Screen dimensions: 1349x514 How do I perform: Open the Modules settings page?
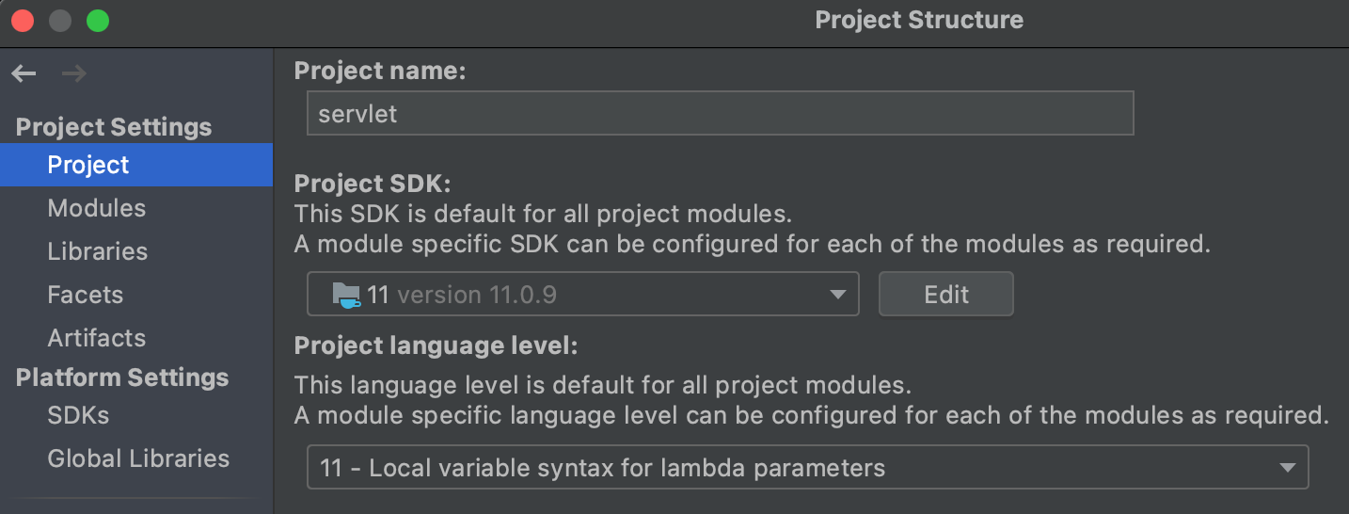pyautogui.click(x=97, y=208)
